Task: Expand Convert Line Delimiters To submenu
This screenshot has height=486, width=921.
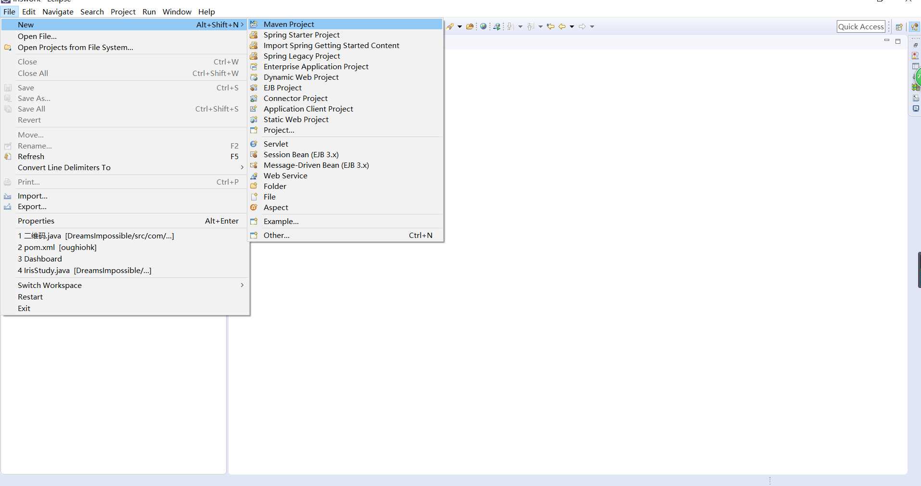Action: [125, 167]
